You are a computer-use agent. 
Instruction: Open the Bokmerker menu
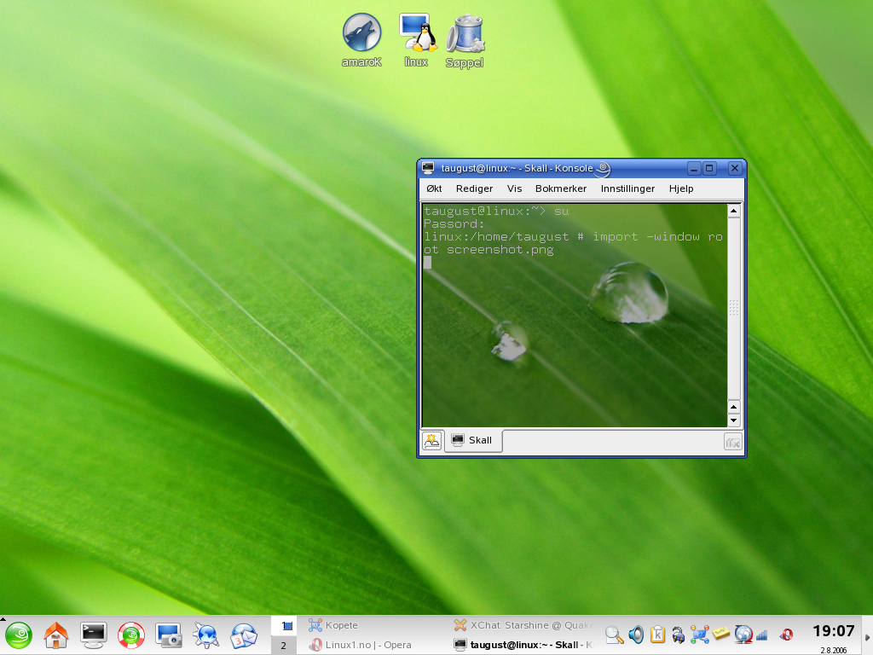point(561,188)
